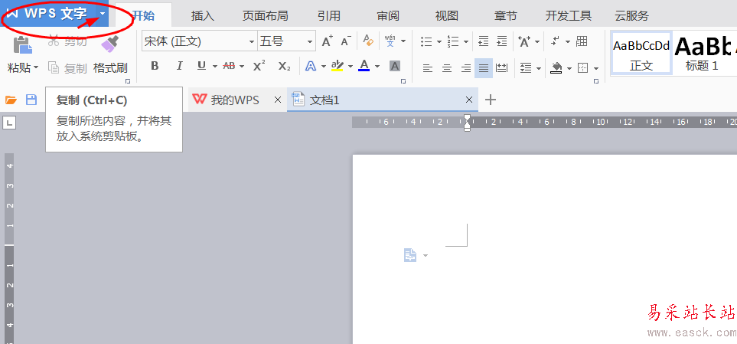
Task: Activate the Format Painter (格式刷) brush
Action: click(110, 44)
